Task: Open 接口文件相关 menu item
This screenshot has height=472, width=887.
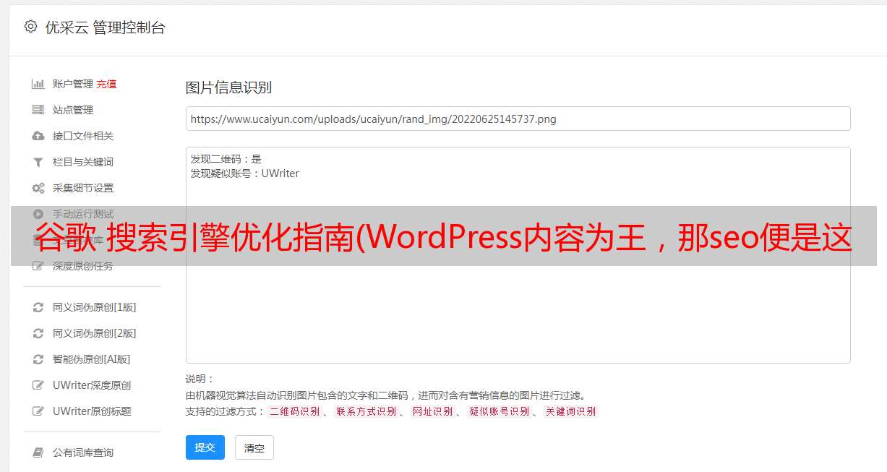Action: pyautogui.click(x=83, y=136)
